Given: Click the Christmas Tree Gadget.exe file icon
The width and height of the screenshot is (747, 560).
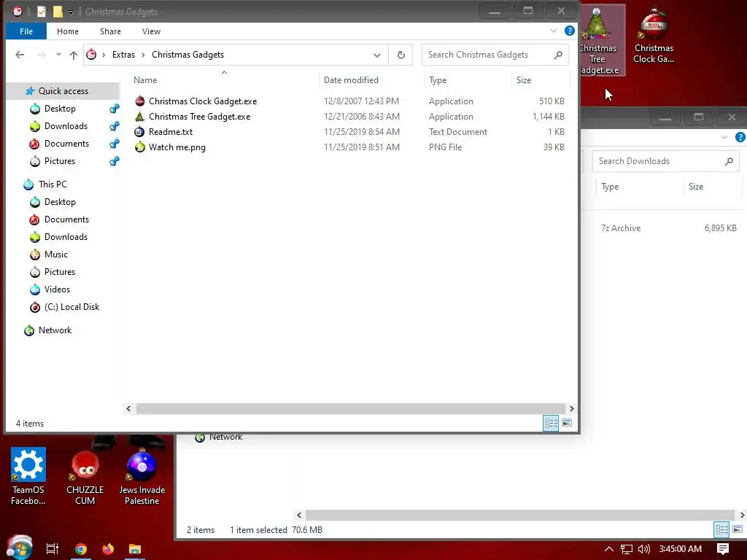Looking at the screenshot, I should point(139,116).
